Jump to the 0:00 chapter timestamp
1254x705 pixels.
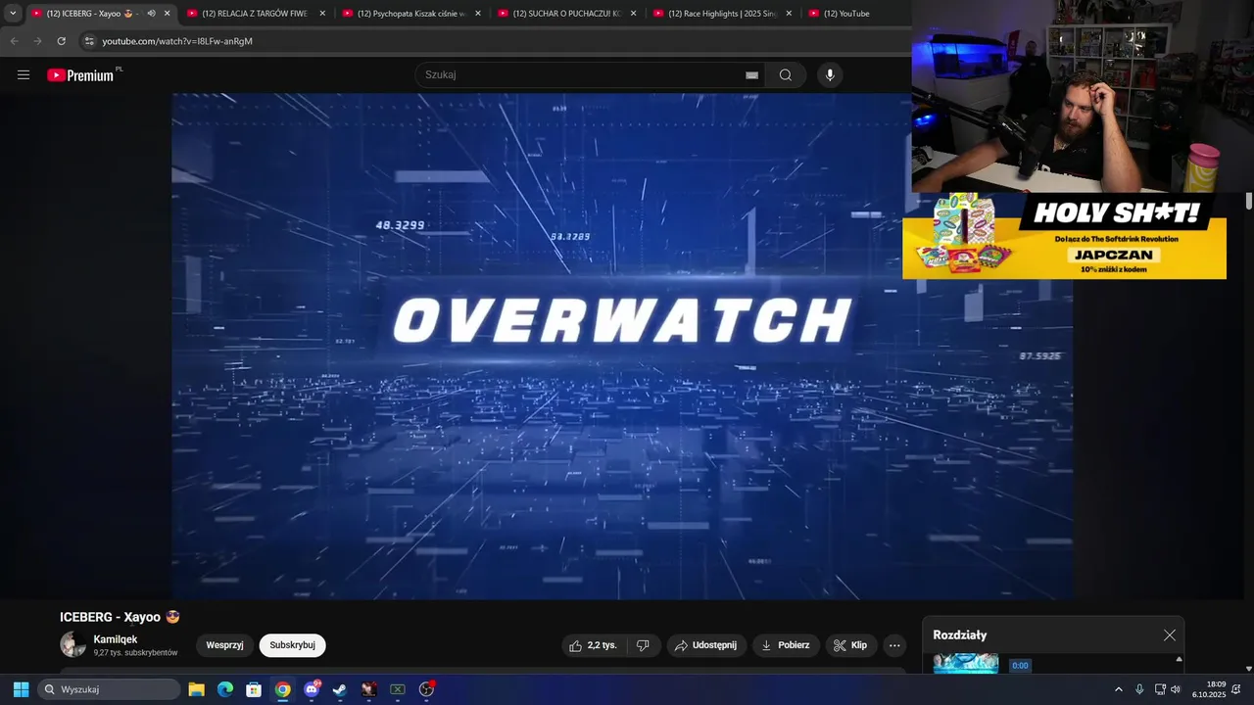[1020, 666]
